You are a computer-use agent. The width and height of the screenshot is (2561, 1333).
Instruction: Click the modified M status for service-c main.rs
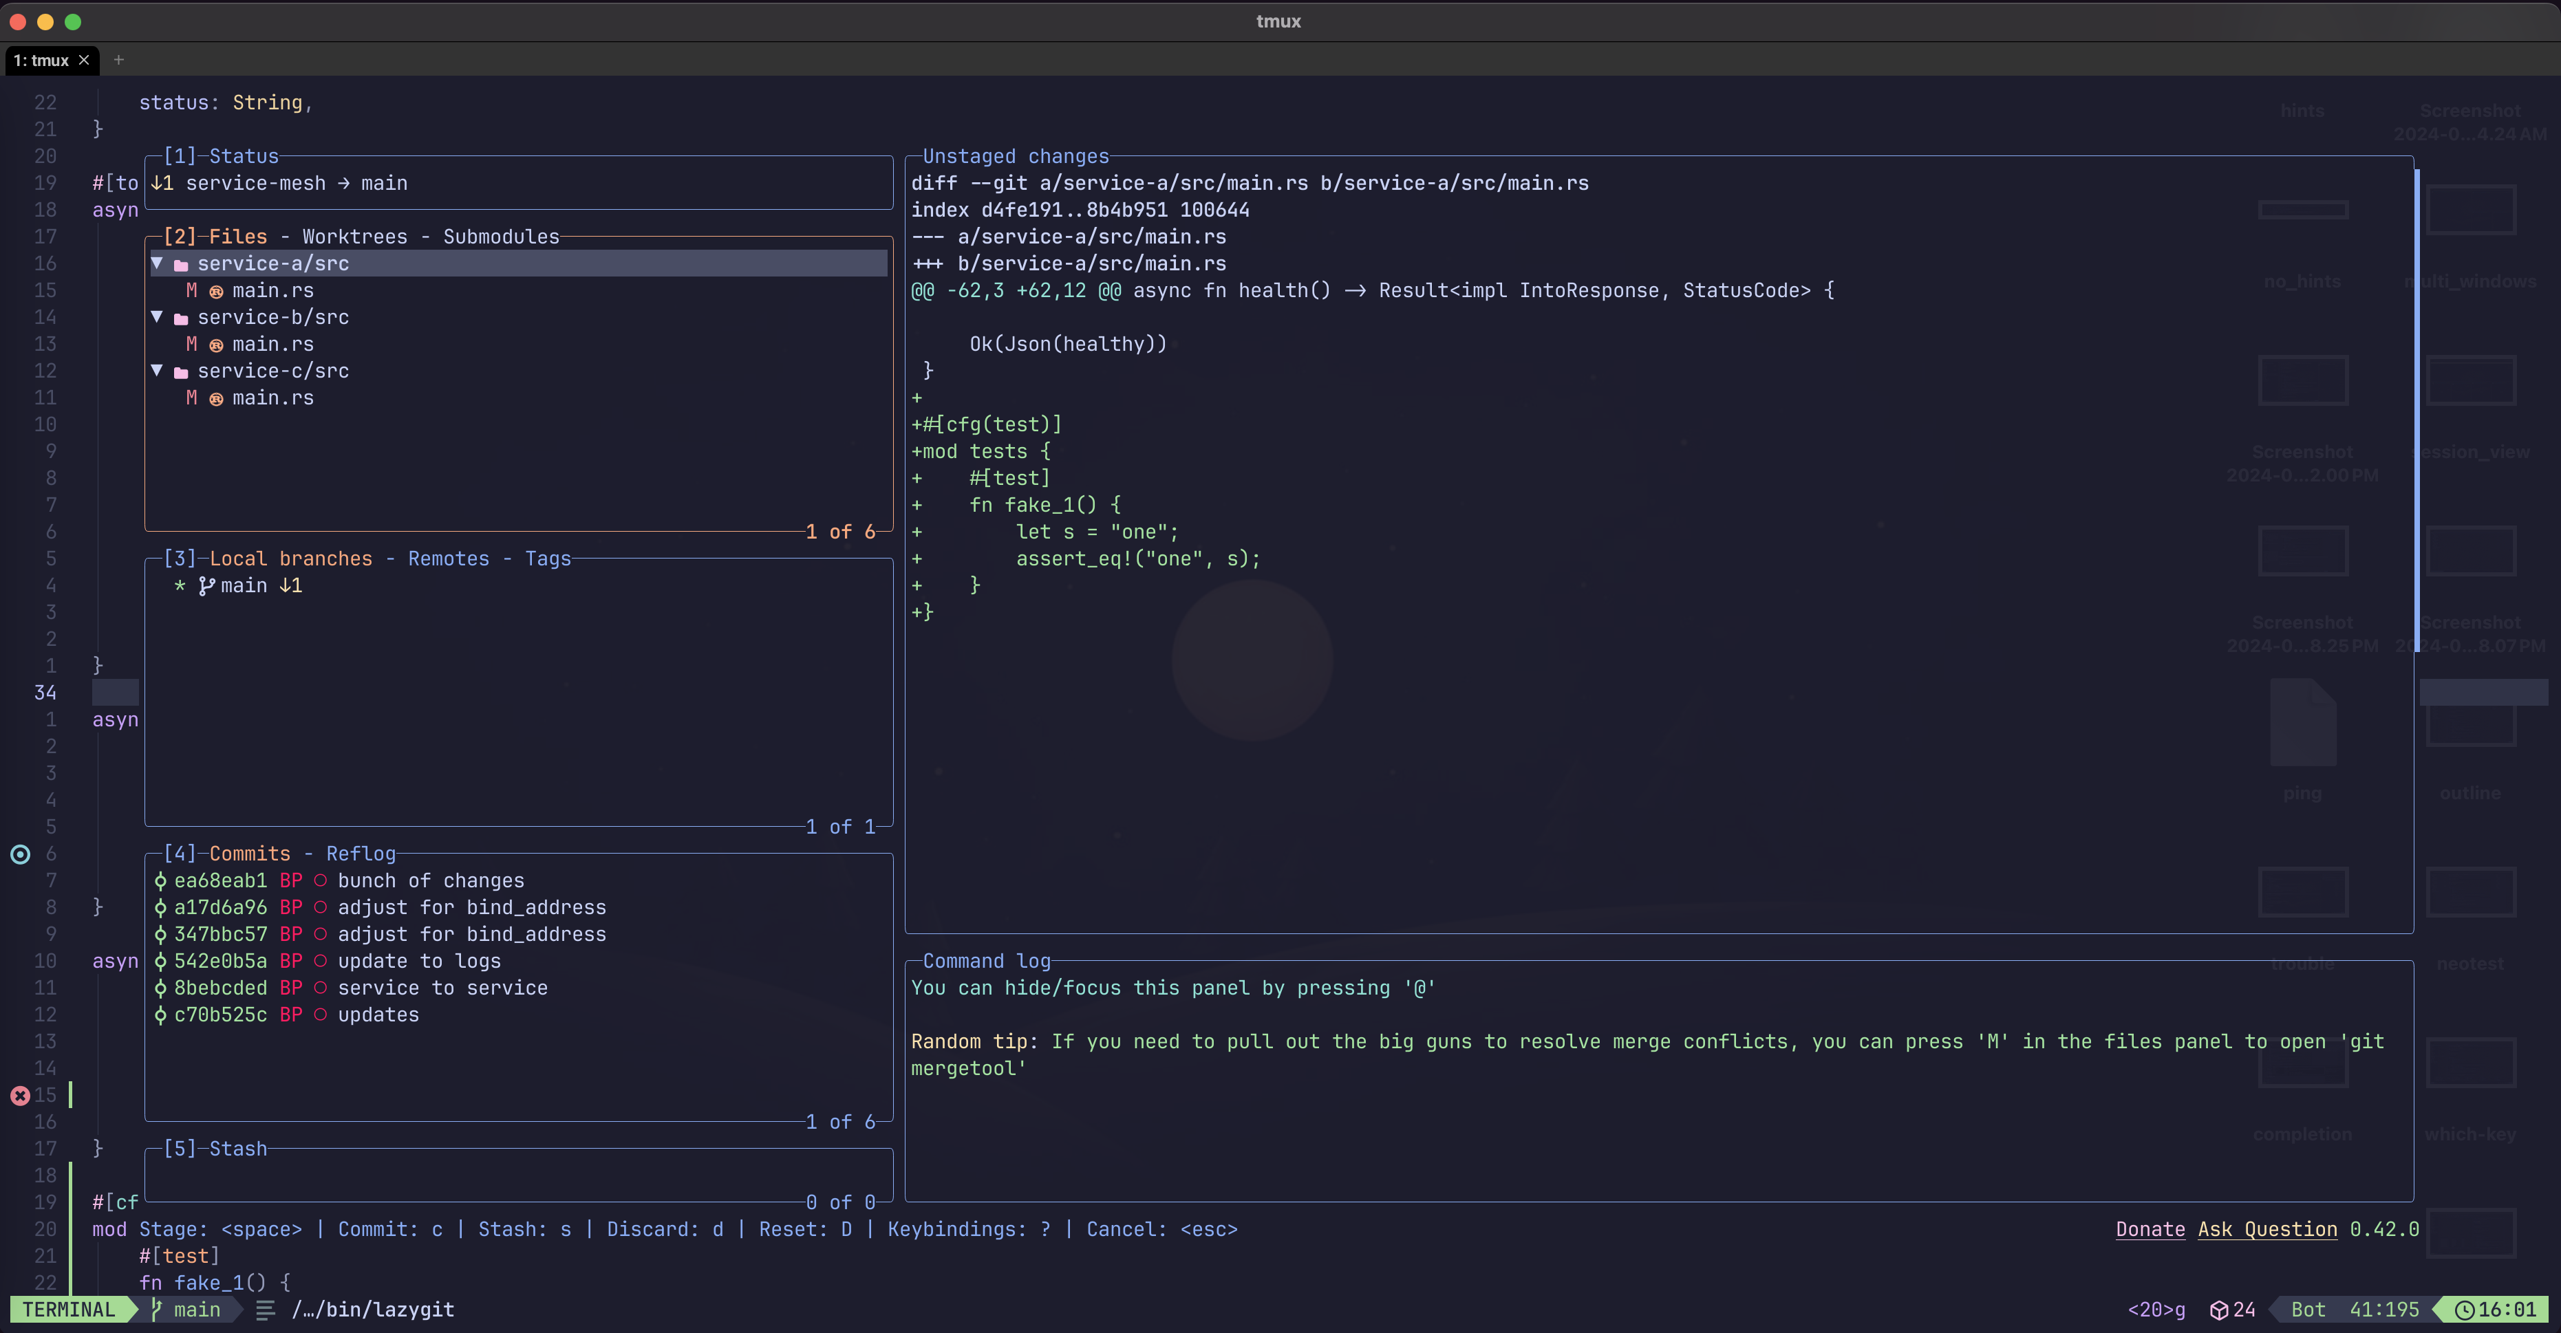pyautogui.click(x=191, y=398)
